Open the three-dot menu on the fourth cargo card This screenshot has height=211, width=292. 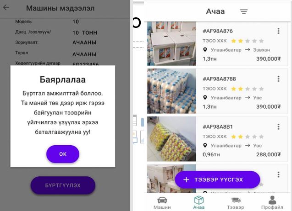(x=278, y=174)
